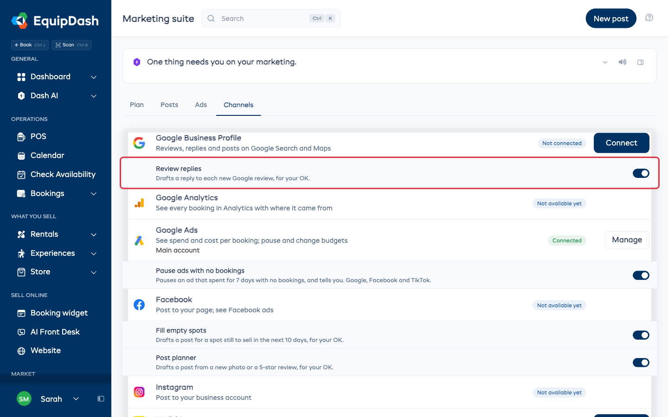
Task: Open help via the question mark icon
Action: point(649,18)
